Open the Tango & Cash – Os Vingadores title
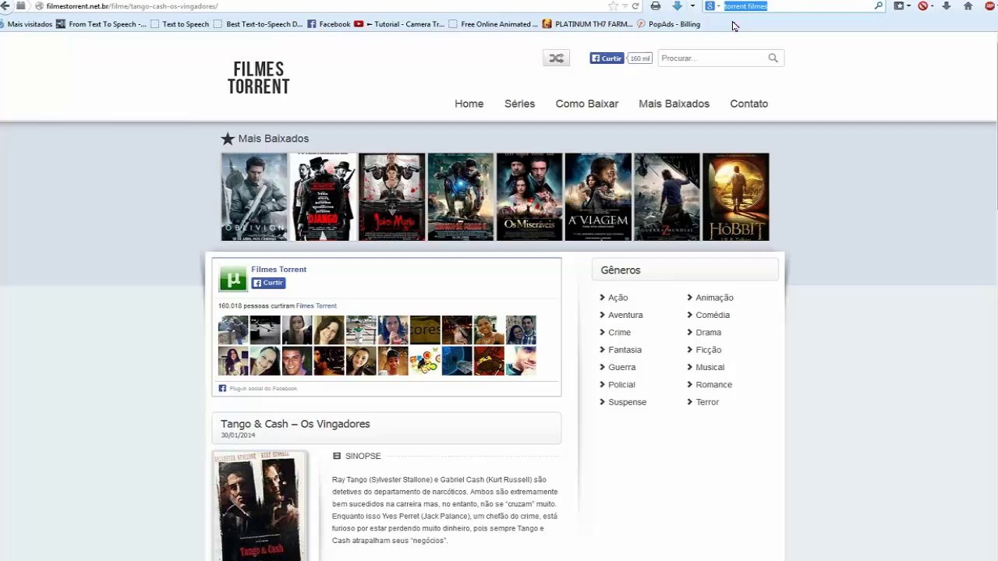Viewport: 998px width, 561px height. pyautogui.click(x=296, y=424)
